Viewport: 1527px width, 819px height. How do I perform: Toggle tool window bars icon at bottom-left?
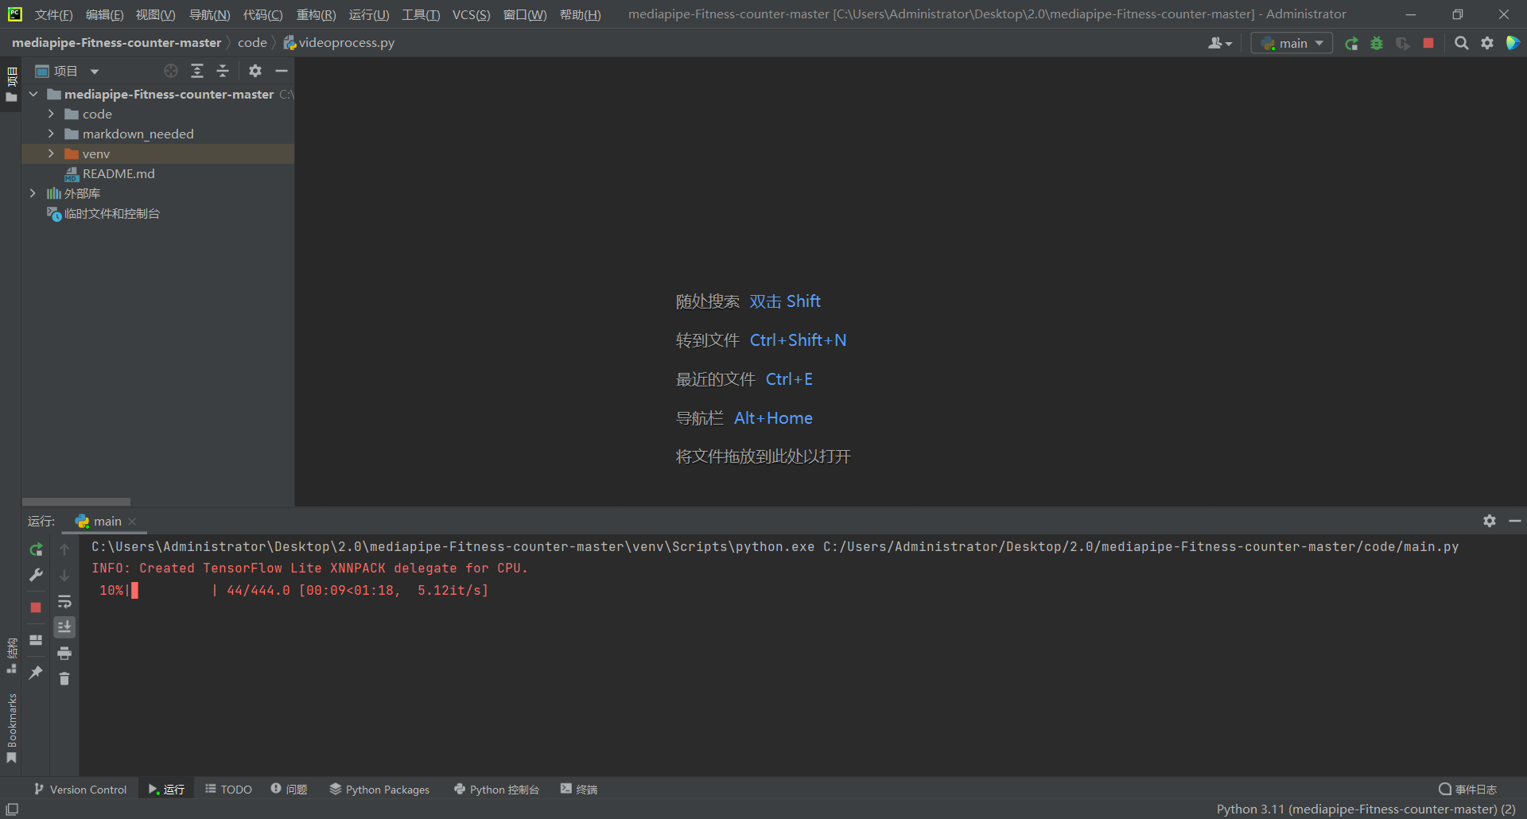[12, 809]
